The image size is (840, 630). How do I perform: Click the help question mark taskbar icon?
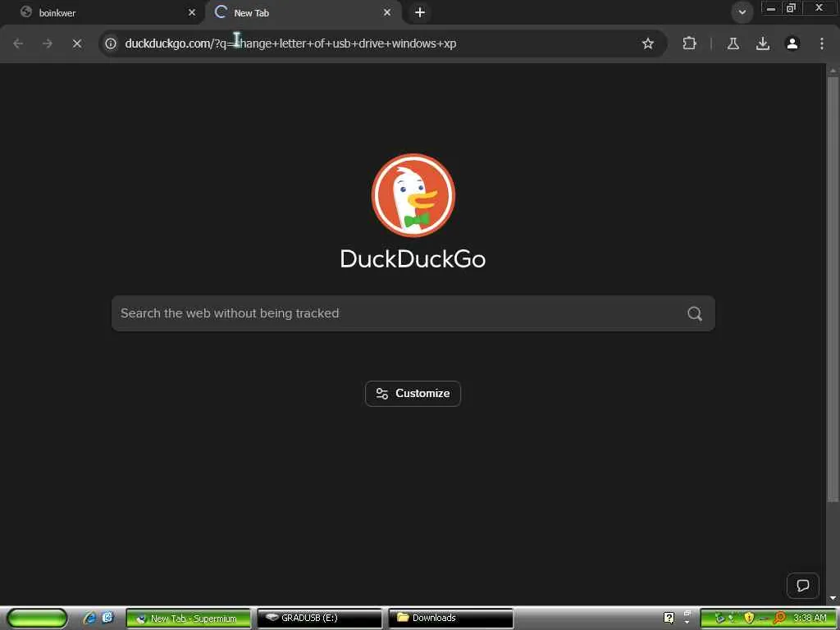(x=669, y=619)
